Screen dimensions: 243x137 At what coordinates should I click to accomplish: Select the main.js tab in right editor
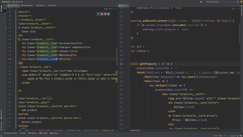[123, 5]
